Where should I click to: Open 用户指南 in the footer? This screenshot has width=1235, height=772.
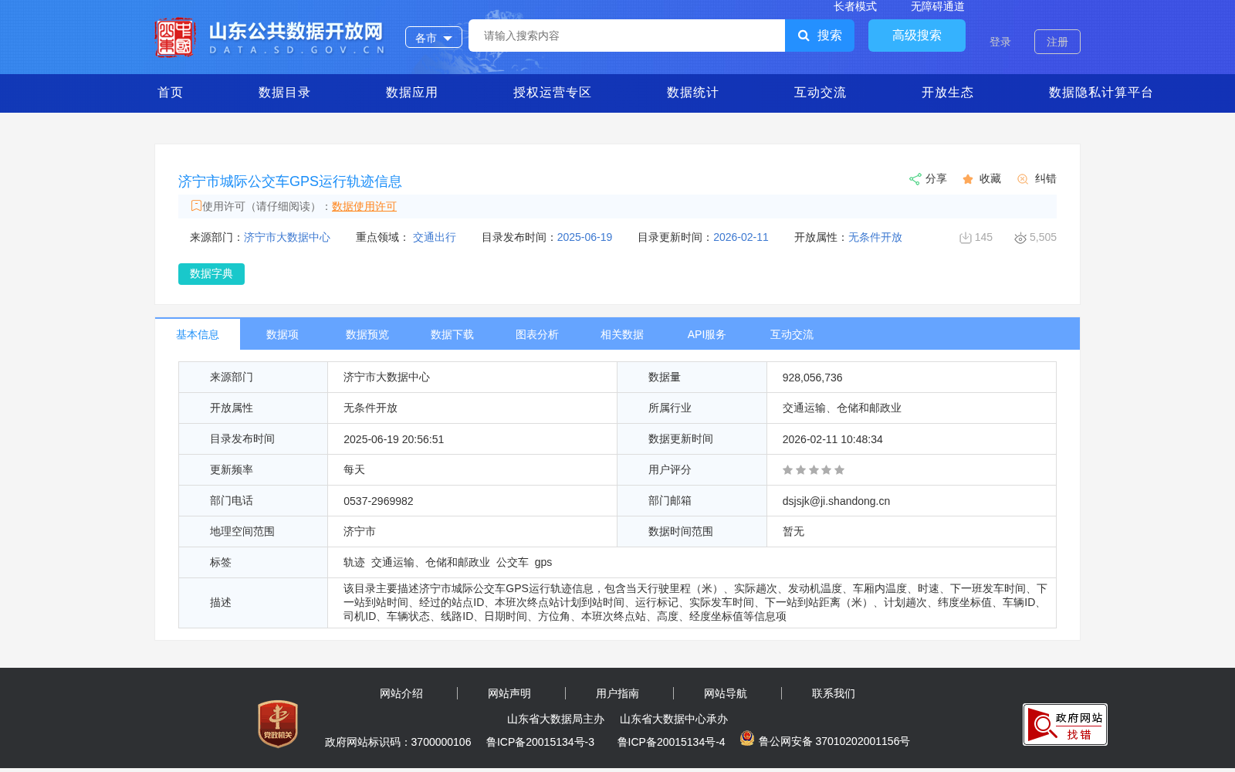pos(617,693)
